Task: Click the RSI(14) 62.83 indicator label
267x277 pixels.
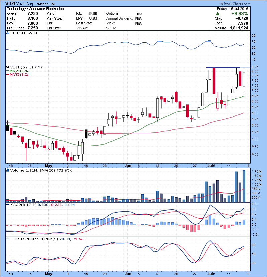Action: pyautogui.click(x=24, y=33)
